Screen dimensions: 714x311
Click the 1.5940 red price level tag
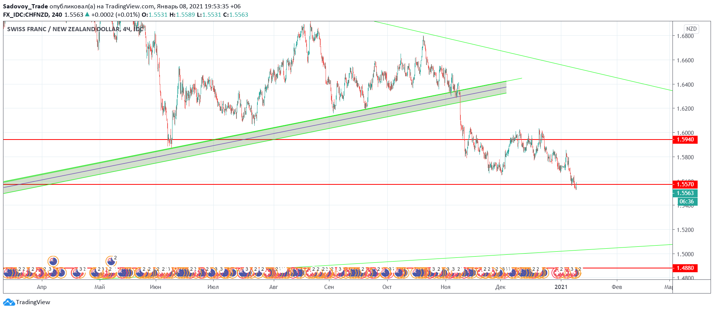coord(685,140)
